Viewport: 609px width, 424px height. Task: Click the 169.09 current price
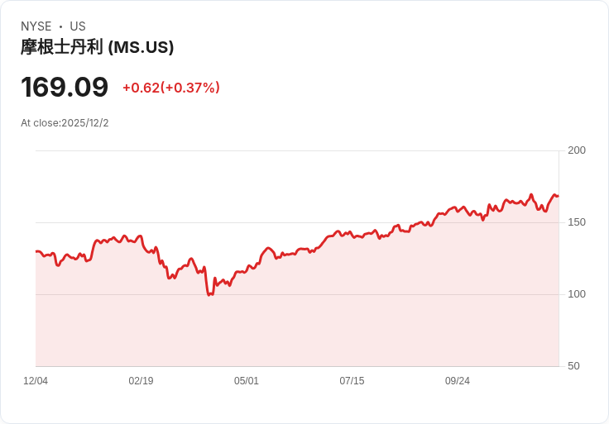point(65,88)
